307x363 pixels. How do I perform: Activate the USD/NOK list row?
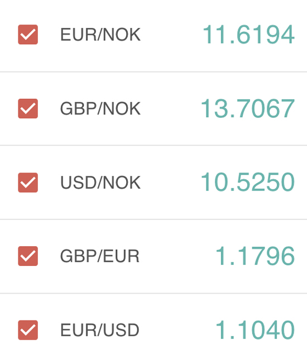[153, 183]
